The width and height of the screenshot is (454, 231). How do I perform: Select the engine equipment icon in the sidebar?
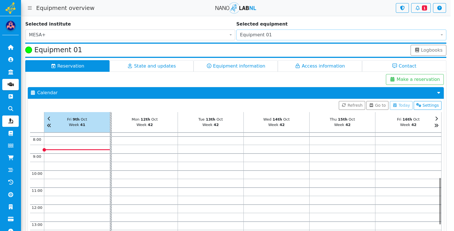click(10, 84)
